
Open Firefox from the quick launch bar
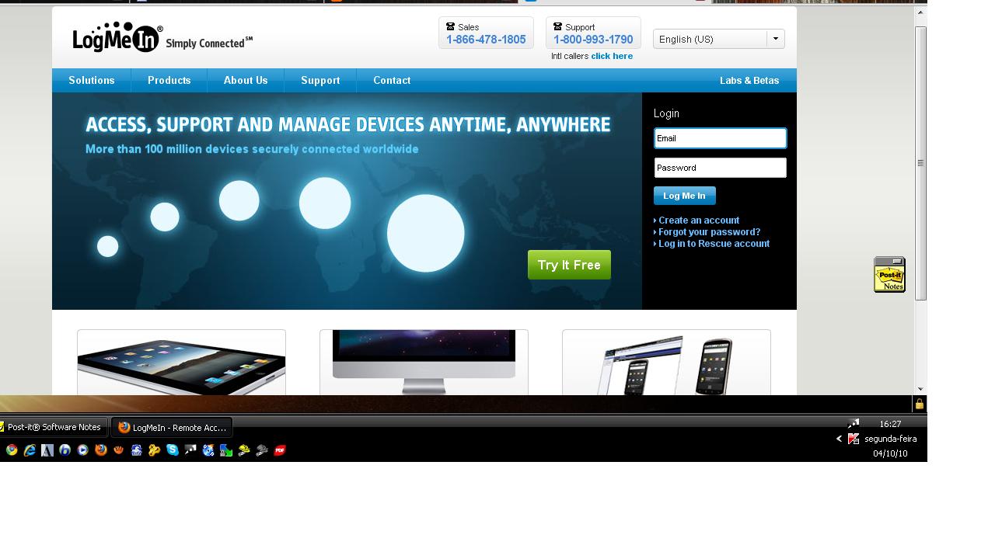click(101, 450)
